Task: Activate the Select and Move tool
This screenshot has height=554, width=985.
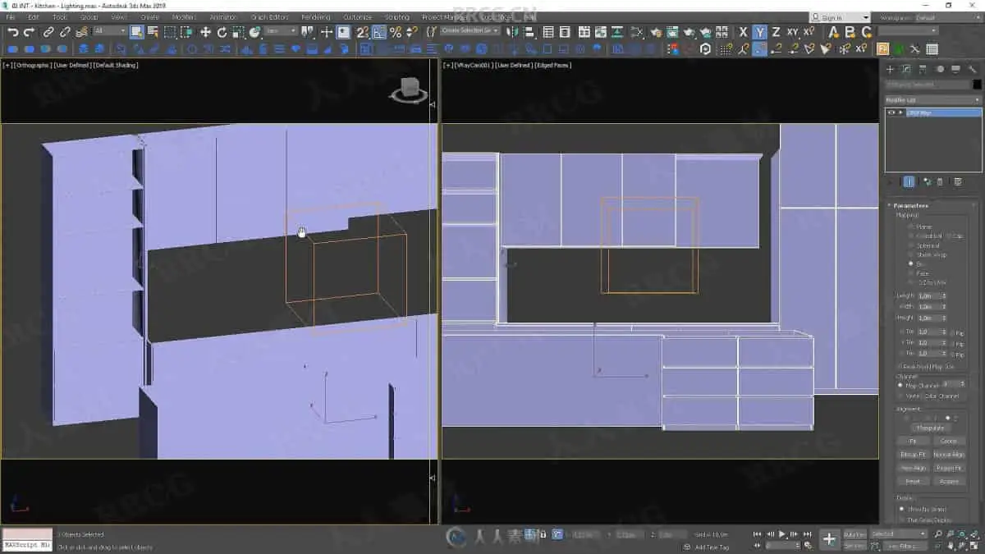Action: click(x=205, y=32)
